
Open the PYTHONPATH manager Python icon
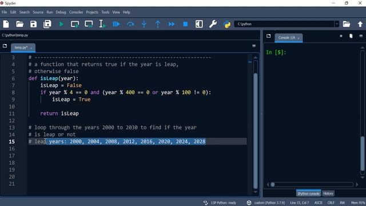click(227, 24)
